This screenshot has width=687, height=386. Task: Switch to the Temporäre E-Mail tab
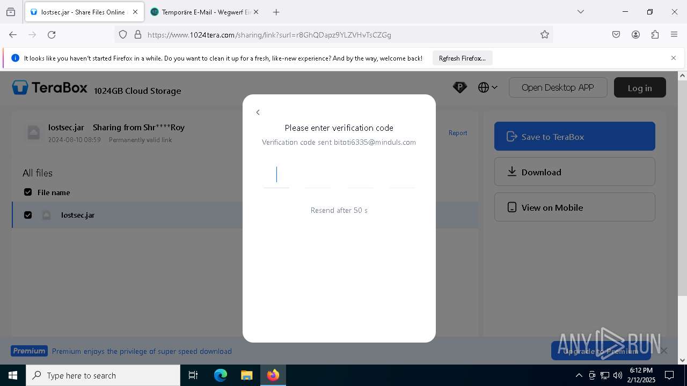[199, 12]
